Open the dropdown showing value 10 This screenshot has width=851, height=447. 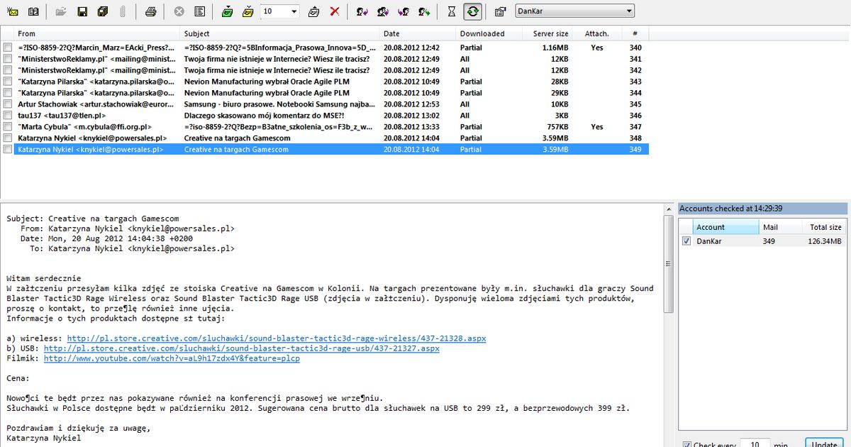point(279,11)
